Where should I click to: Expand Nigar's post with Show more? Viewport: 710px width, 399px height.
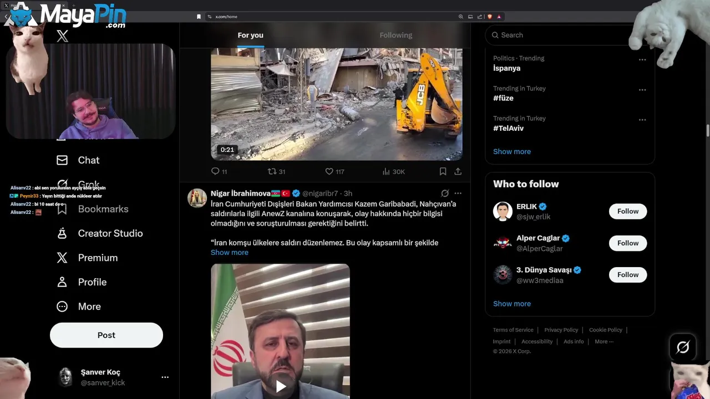(230, 252)
